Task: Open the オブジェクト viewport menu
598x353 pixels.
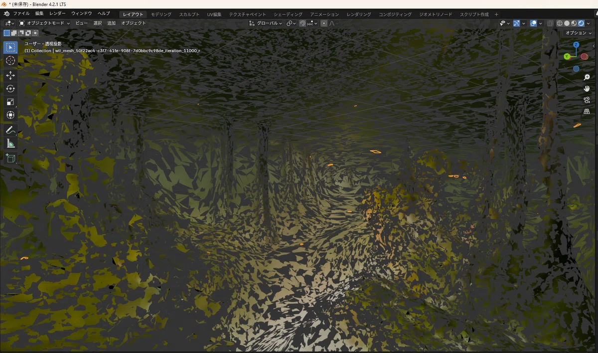Action: coord(134,23)
